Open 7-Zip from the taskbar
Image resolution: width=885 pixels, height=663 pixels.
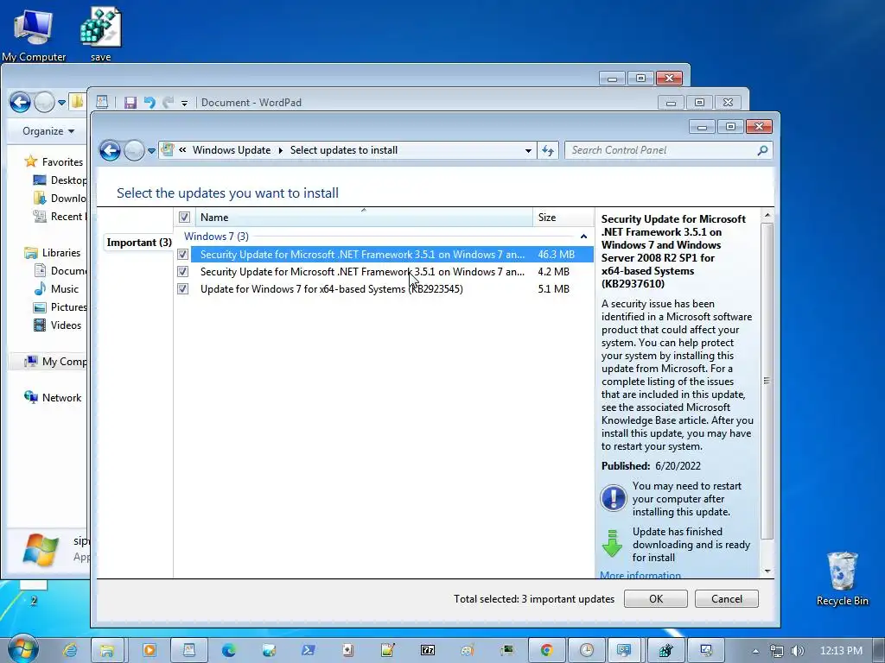click(x=428, y=650)
